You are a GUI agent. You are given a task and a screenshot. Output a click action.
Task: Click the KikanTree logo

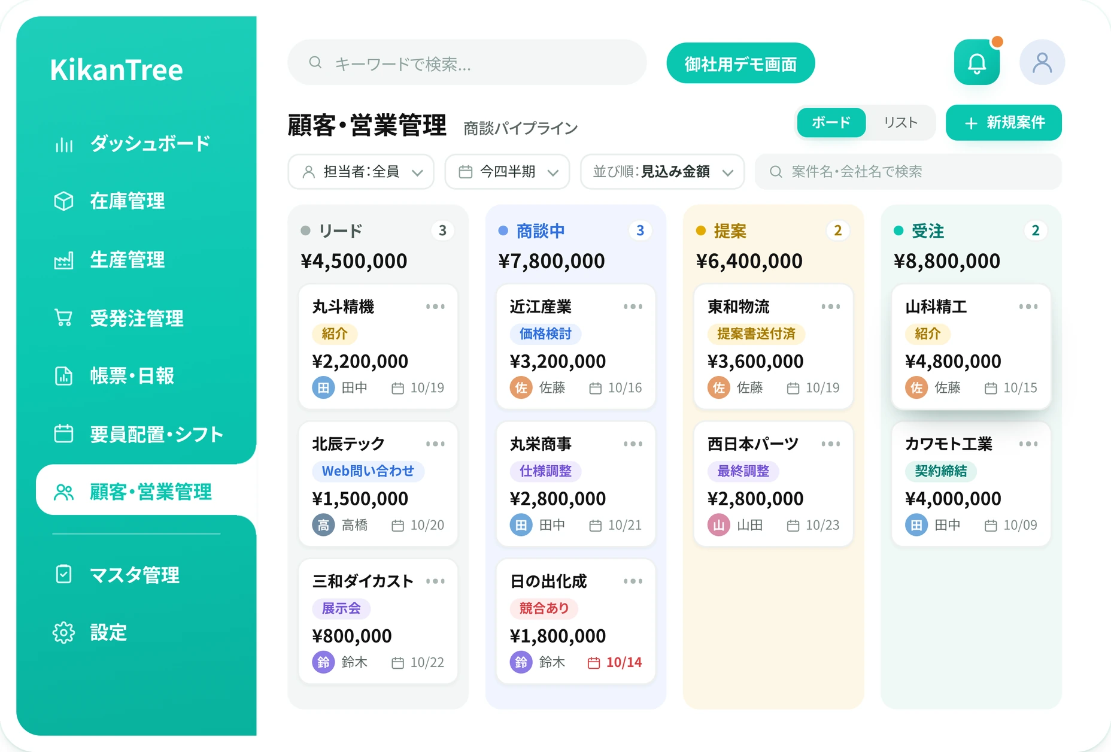116,70
